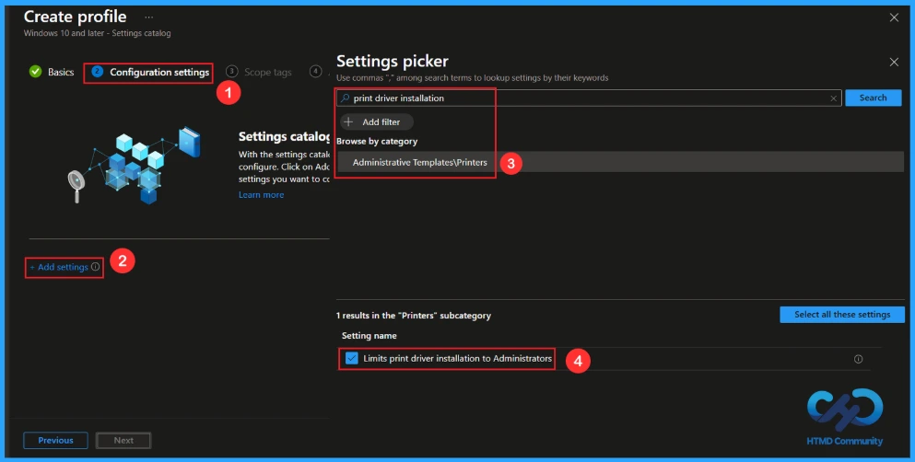Click Select all these settings button
Image resolution: width=915 pixels, height=462 pixels.
coord(842,315)
